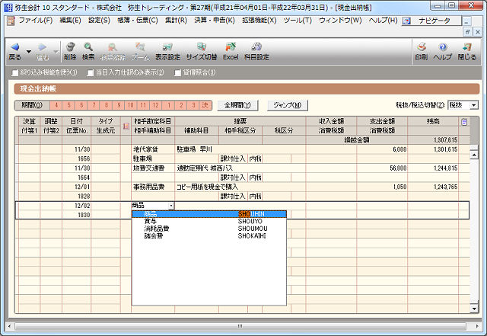Image resolution: width=487 pixels, height=336 pixels.
Task: Click the 1,307,615 carried balance
Action: pyautogui.click(x=446, y=140)
